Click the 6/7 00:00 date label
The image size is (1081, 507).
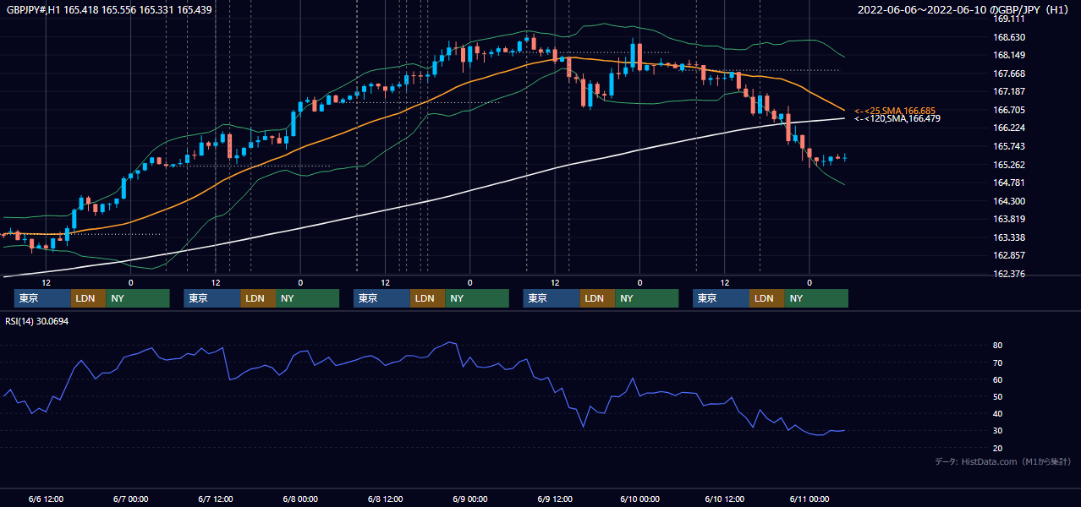[x=130, y=499]
